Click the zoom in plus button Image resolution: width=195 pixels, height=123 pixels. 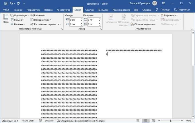182,120
